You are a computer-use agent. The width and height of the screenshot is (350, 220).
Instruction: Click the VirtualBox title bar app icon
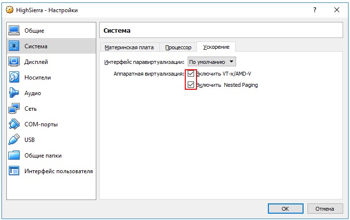(x=9, y=10)
